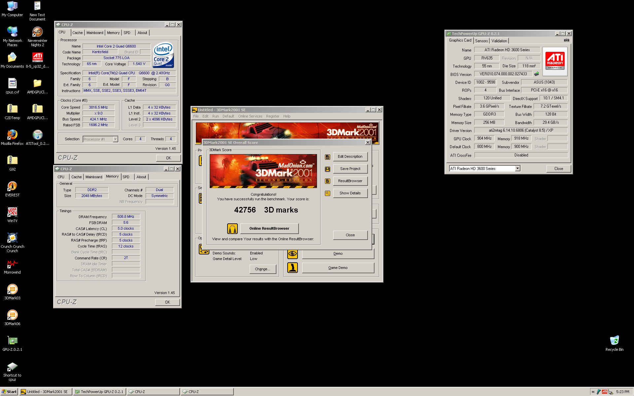Click DRAM Frequency 508.8 MHz value
The width and height of the screenshot is (634, 396).
[126, 217]
